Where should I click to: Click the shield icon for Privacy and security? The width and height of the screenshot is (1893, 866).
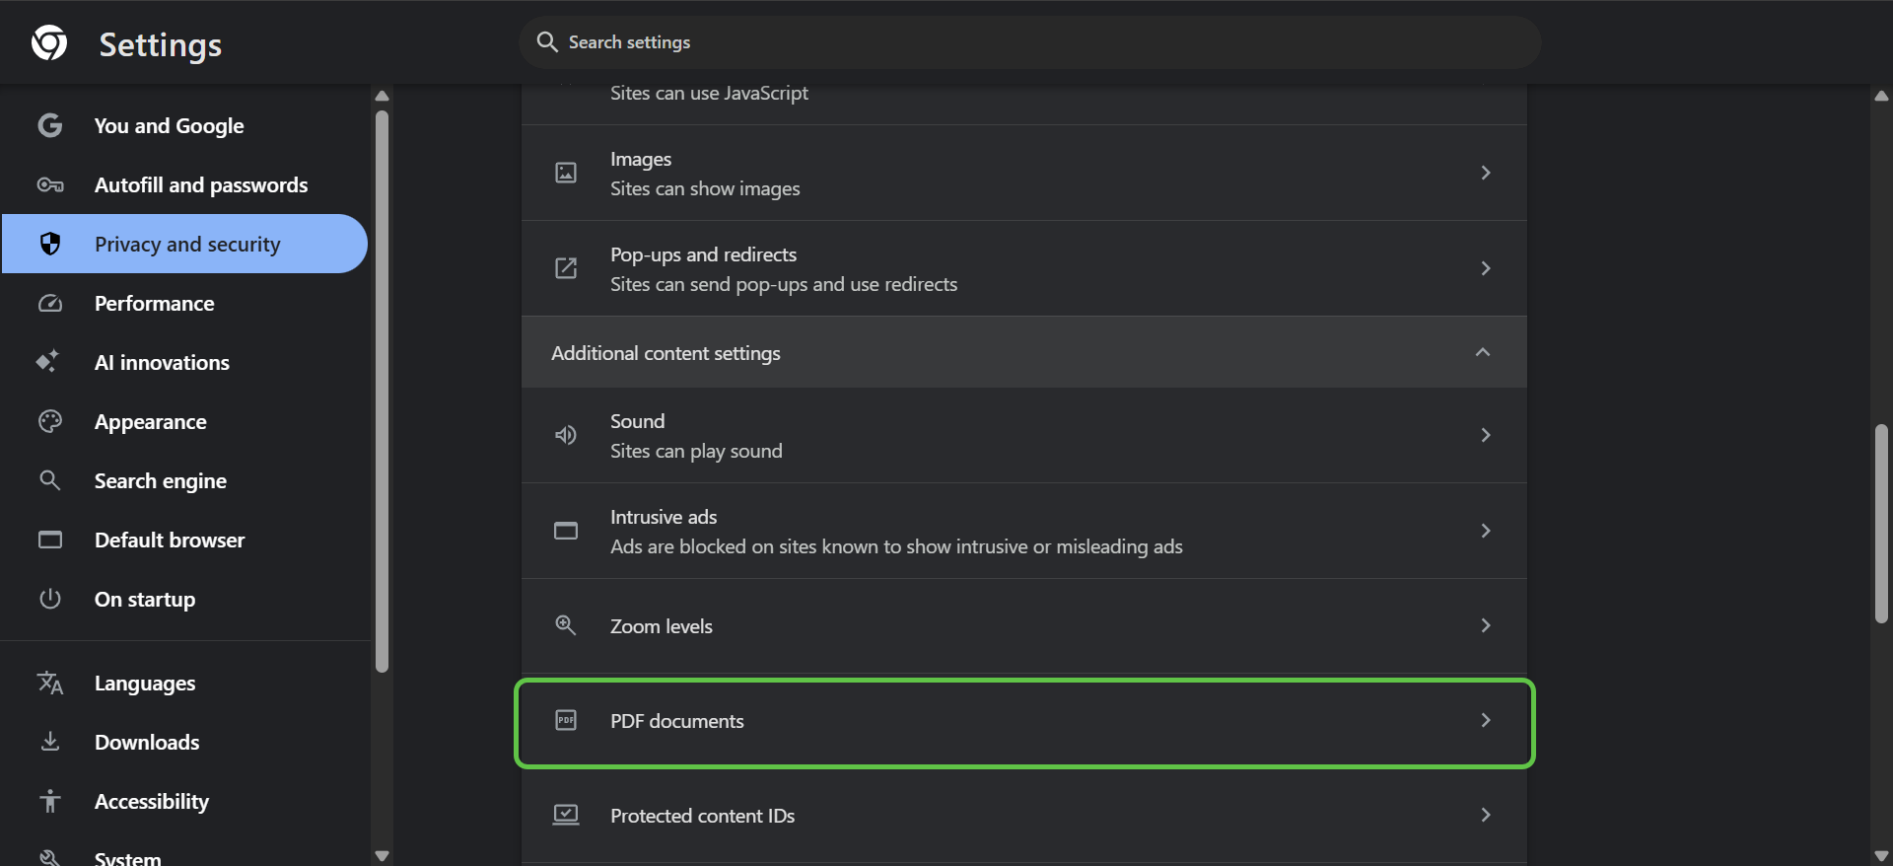[50, 244]
